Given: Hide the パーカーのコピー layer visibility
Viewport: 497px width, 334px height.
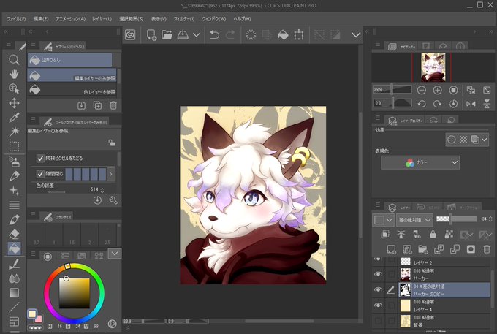Looking at the screenshot, I should (x=378, y=289).
